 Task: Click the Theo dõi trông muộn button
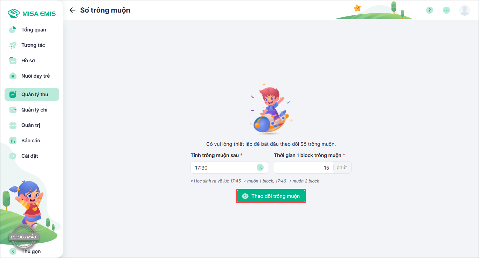pyautogui.click(x=271, y=196)
